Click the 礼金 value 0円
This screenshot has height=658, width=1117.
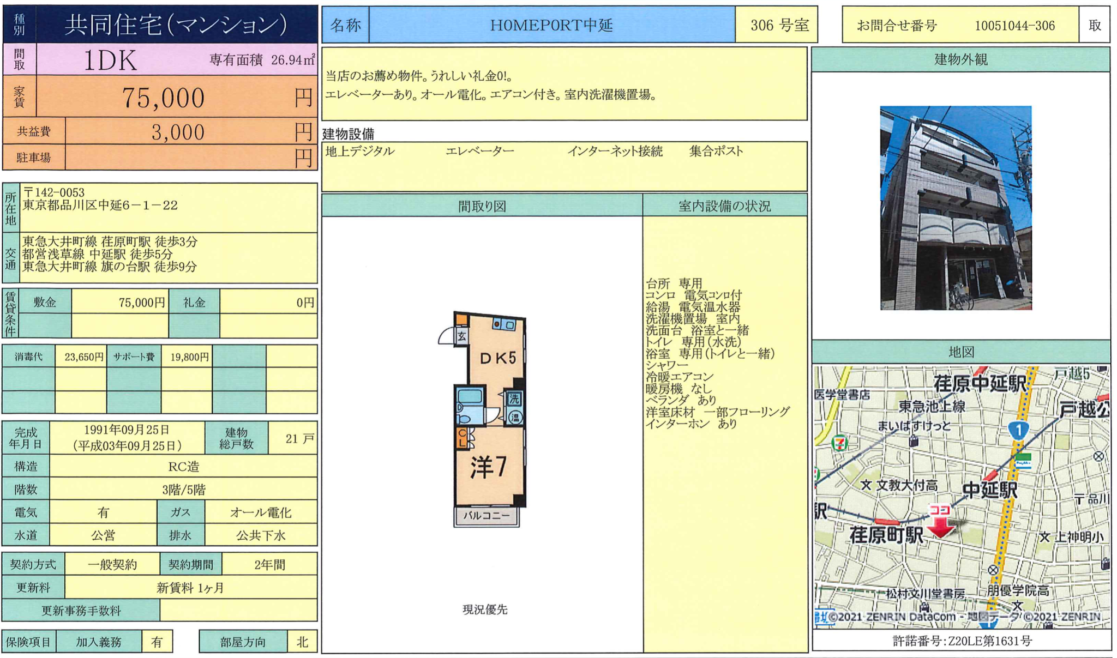pos(305,303)
